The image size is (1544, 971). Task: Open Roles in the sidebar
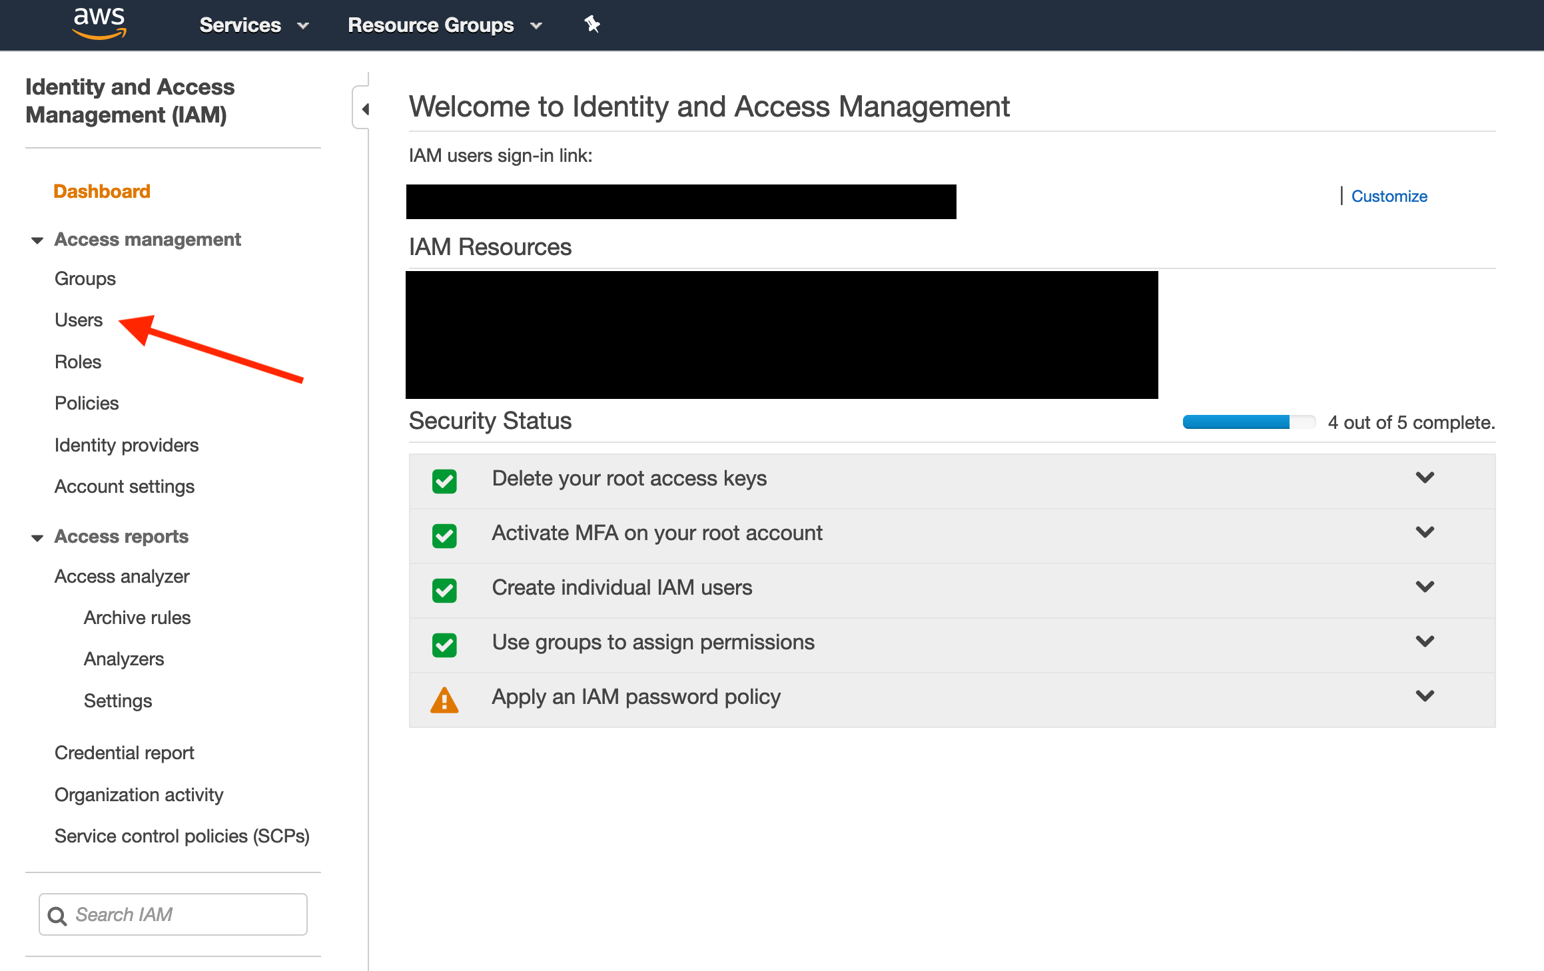tap(78, 362)
